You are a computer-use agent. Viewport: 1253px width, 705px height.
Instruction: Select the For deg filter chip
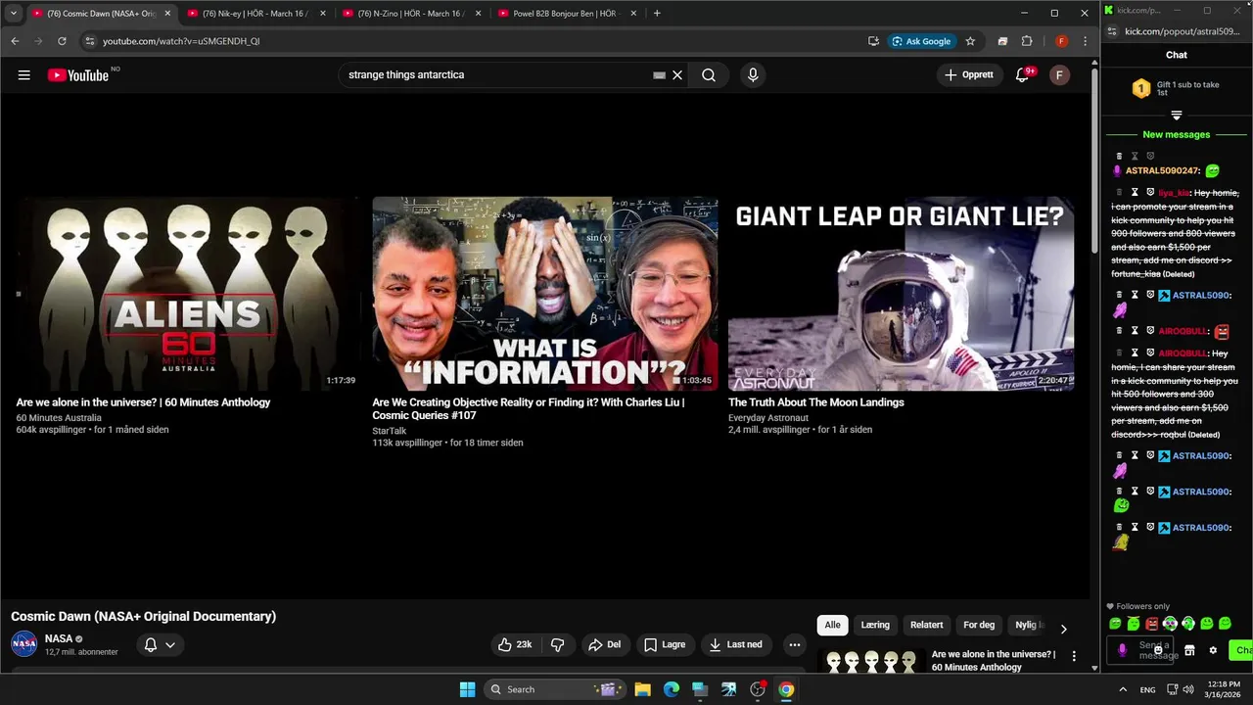point(979,625)
